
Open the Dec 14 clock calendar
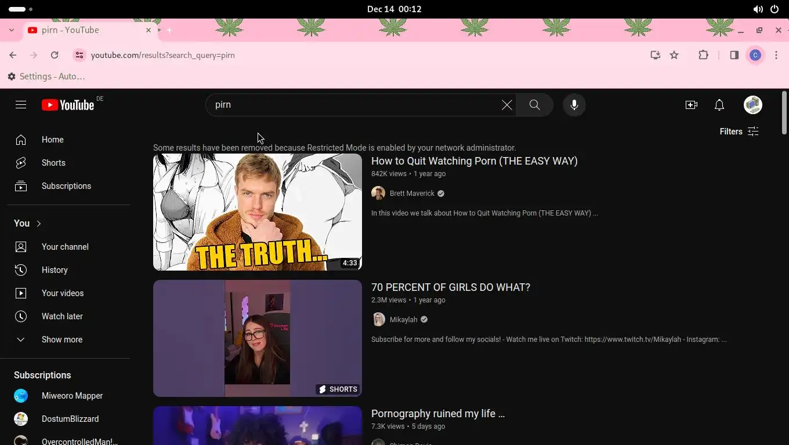pyautogui.click(x=395, y=9)
